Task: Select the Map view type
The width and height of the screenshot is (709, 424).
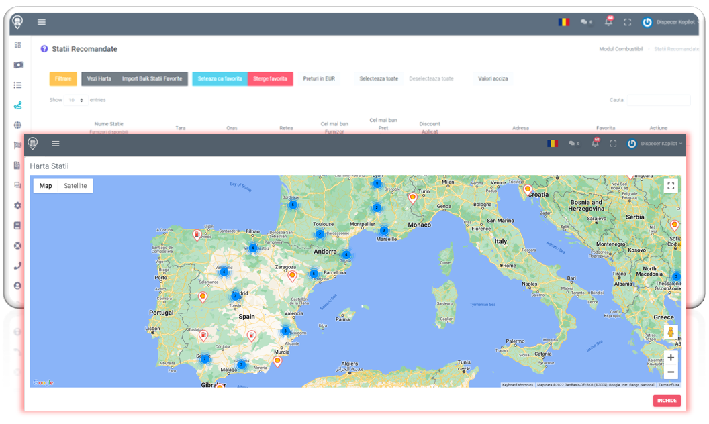Action: pyautogui.click(x=46, y=186)
